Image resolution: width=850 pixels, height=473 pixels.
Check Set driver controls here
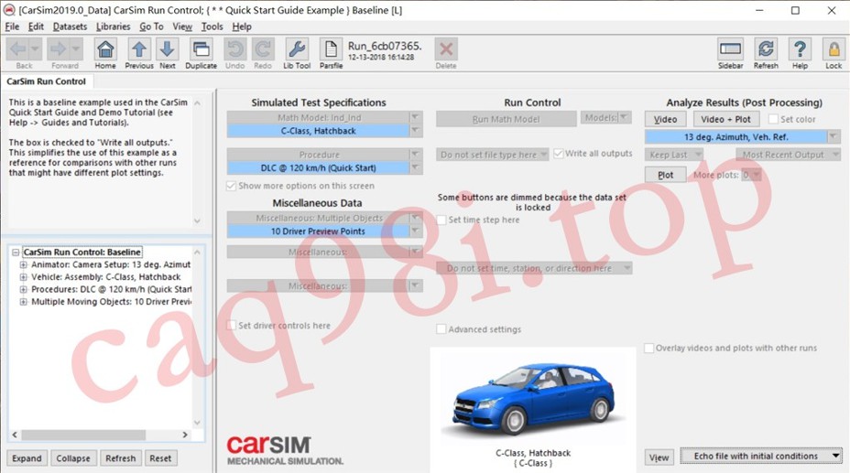point(232,326)
